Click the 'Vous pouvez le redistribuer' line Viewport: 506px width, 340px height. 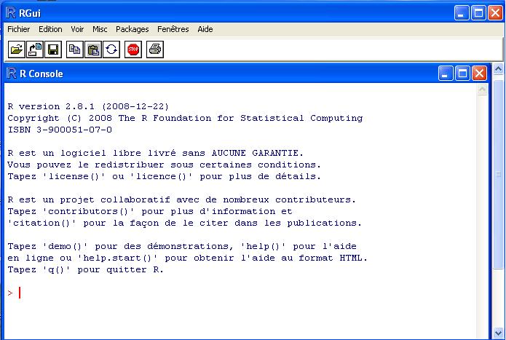click(x=164, y=165)
